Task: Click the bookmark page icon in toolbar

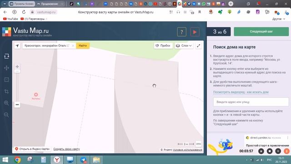Action: [x=200, y=12]
